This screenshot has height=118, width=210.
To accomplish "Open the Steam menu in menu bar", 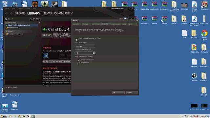I will pos(7,9).
